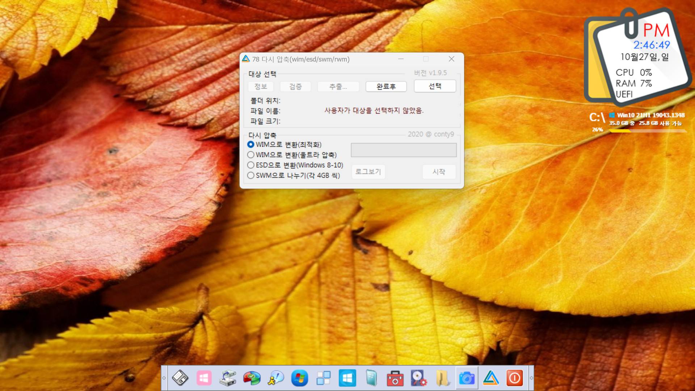
Task: Click the 시작 button
Action: tap(439, 172)
